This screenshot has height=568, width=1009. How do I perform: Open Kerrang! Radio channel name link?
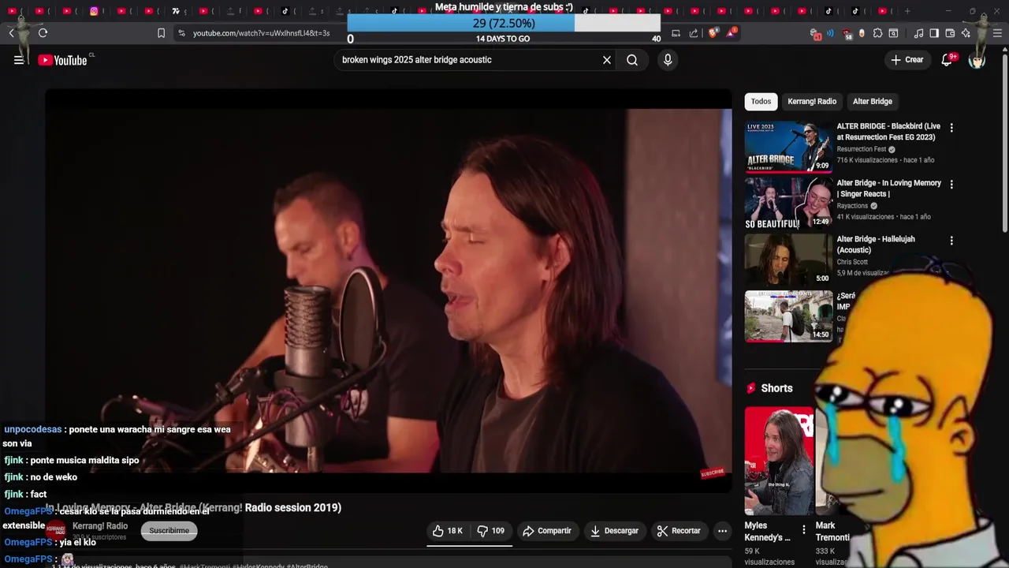pyautogui.click(x=100, y=526)
